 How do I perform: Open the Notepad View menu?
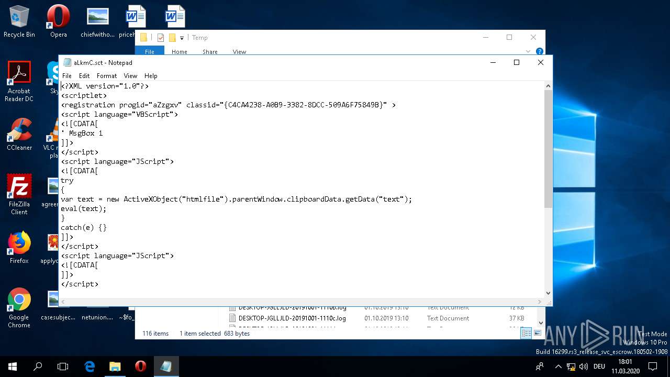(x=130, y=75)
